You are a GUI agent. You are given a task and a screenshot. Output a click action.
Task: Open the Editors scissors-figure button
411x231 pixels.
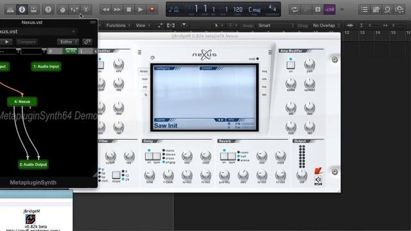coord(85,10)
